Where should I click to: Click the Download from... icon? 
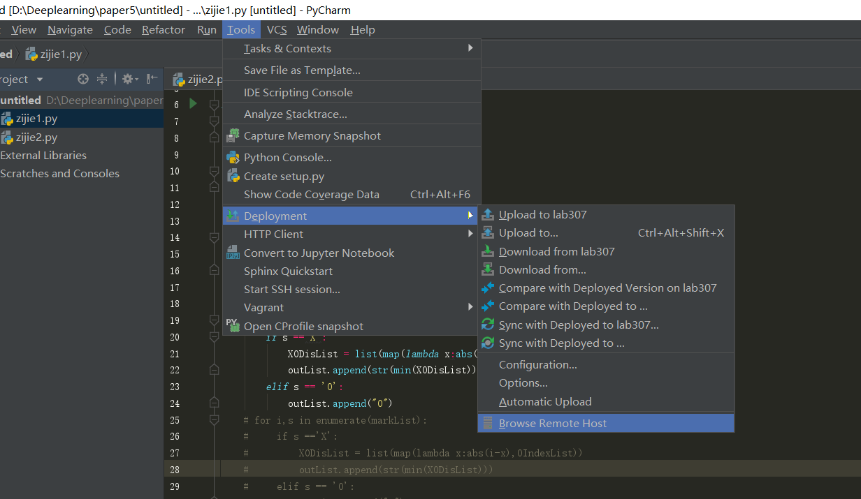coord(488,269)
